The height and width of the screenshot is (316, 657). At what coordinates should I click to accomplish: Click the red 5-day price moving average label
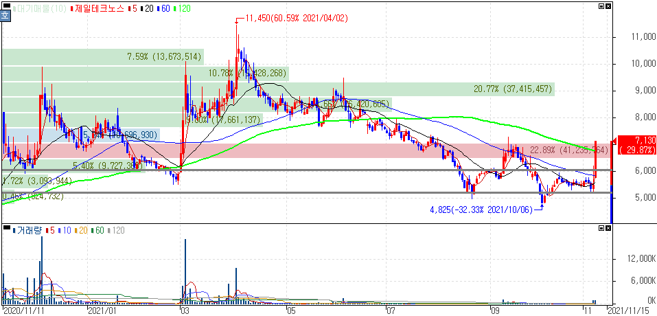coord(132,8)
